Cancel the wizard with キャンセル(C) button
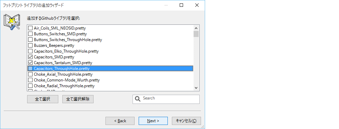The height and width of the screenshot is (129, 339). click(186, 121)
